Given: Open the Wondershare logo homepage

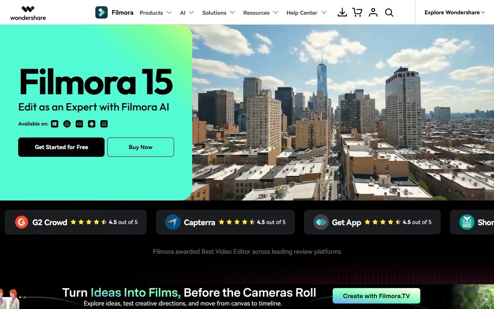Looking at the screenshot, I should 28,12.
